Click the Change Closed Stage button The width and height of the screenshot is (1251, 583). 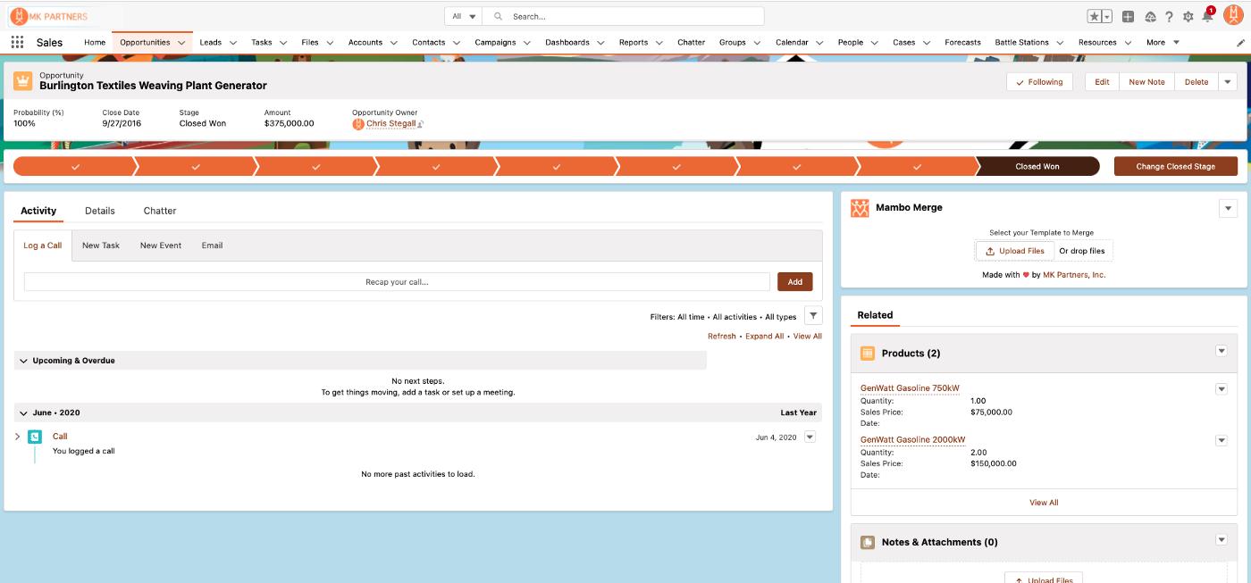click(x=1175, y=166)
